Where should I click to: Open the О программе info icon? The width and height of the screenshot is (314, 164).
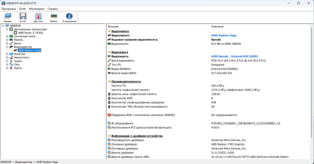69,18
